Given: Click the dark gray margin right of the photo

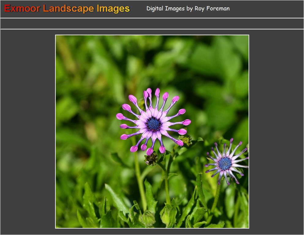Looking at the screenshot, I should pos(276,132).
